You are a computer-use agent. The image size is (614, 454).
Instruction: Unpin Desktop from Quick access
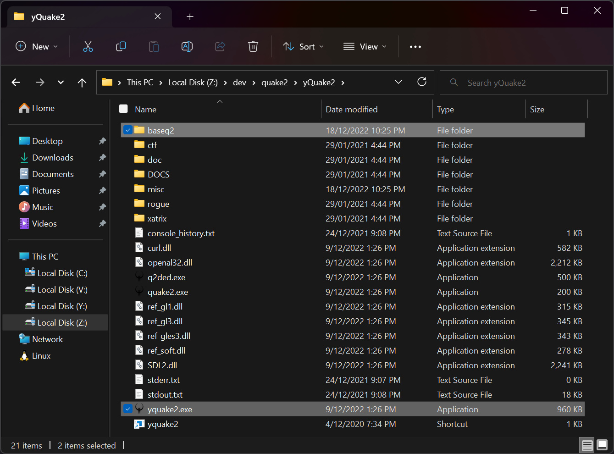click(x=102, y=141)
